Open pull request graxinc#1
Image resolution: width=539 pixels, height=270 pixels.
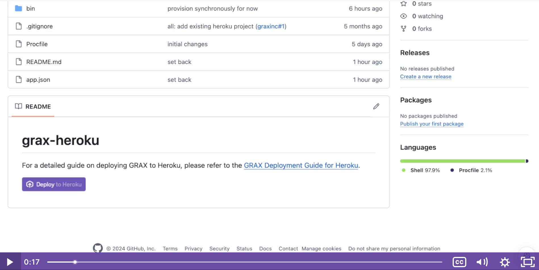(271, 26)
